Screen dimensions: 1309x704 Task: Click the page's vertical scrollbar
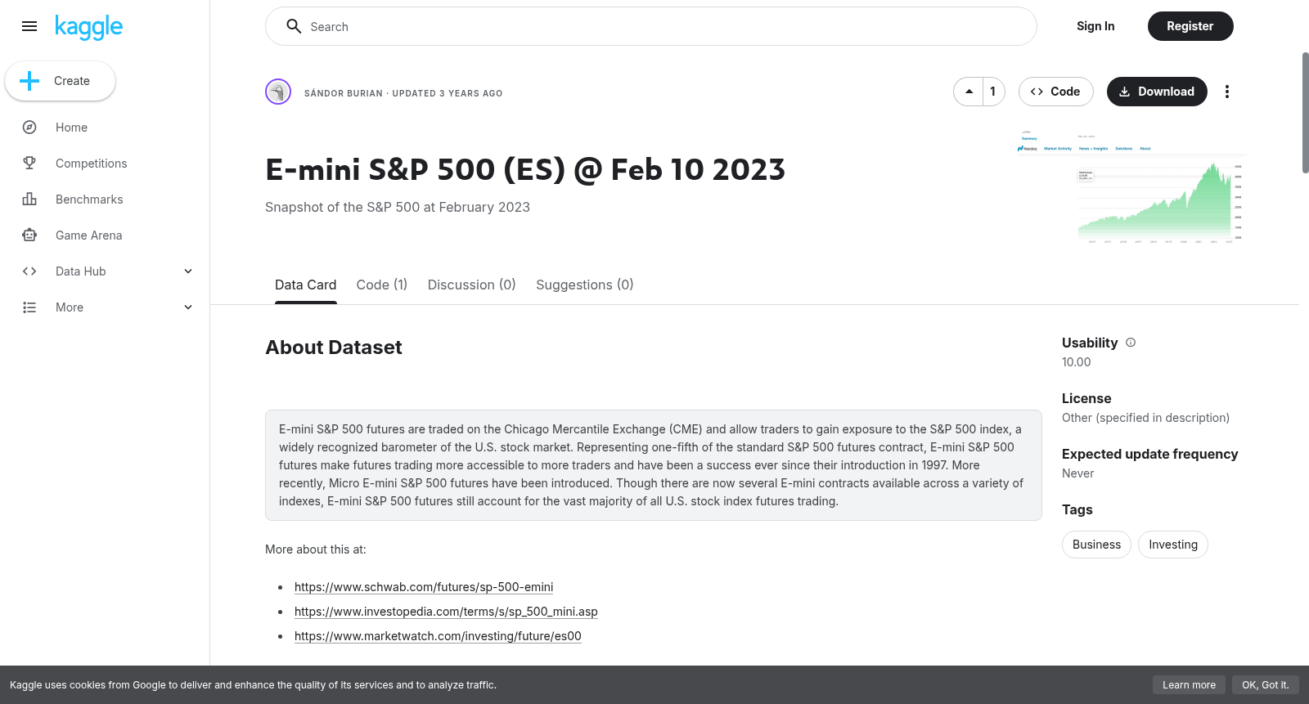click(x=1305, y=113)
